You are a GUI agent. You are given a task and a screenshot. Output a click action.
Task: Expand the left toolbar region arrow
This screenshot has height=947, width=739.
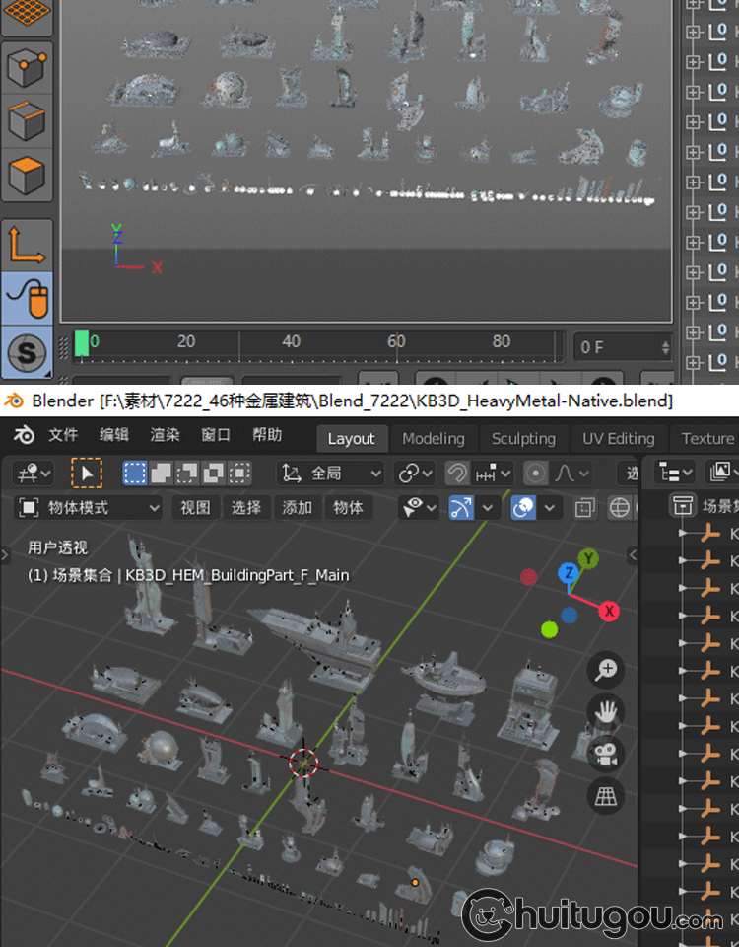[5, 553]
